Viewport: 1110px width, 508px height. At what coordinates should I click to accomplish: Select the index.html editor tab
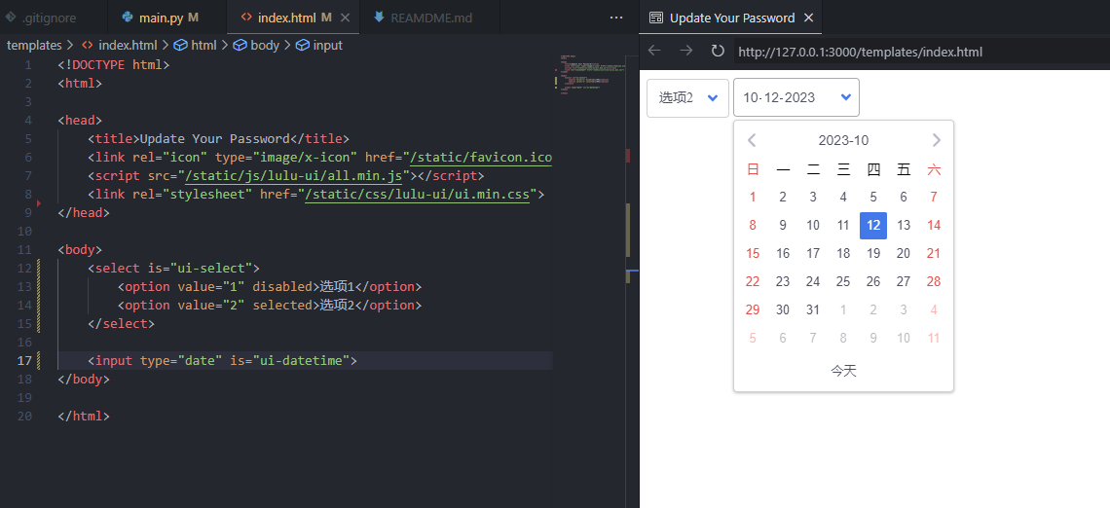[x=293, y=18]
